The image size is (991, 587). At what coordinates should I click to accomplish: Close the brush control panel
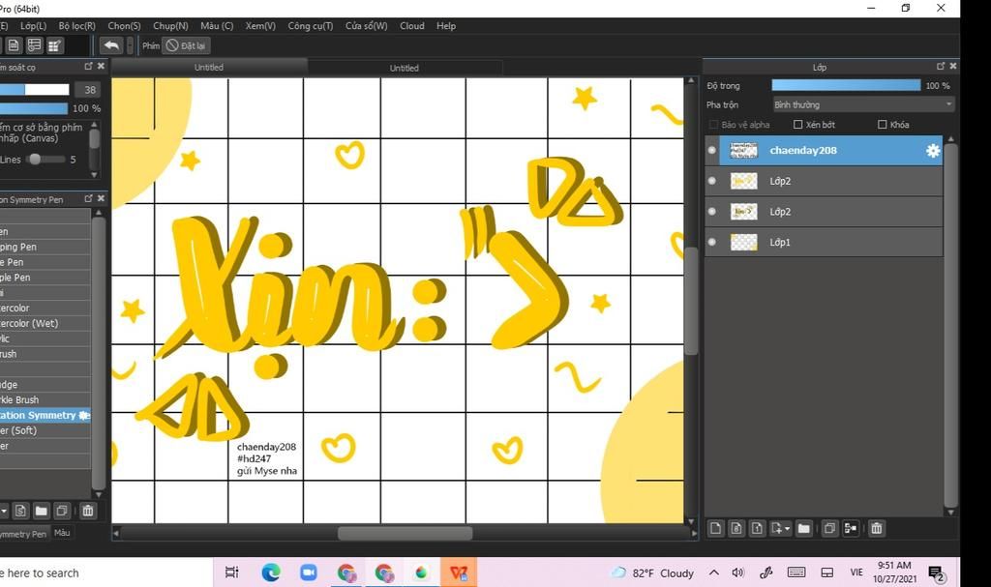click(101, 66)
